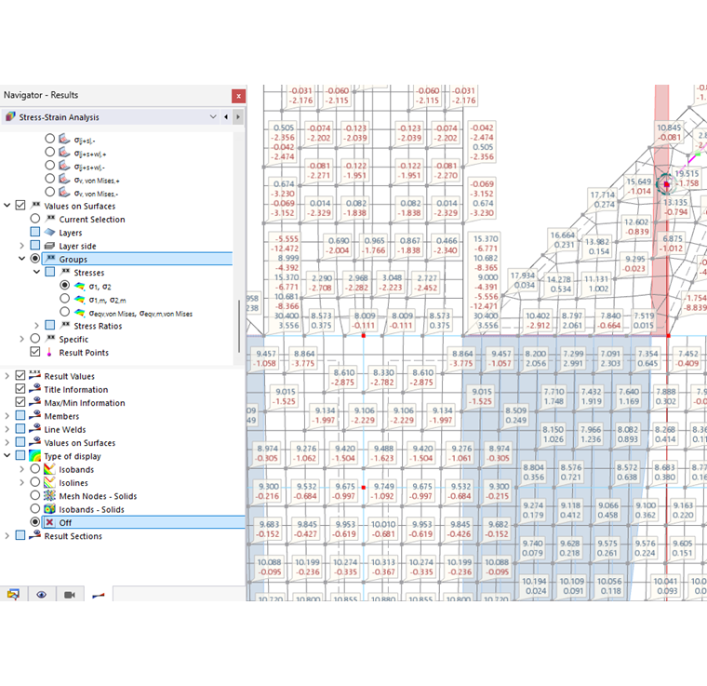Select σv,von Mises,+ radio option
707x686 pixels.
click(49, 179)
